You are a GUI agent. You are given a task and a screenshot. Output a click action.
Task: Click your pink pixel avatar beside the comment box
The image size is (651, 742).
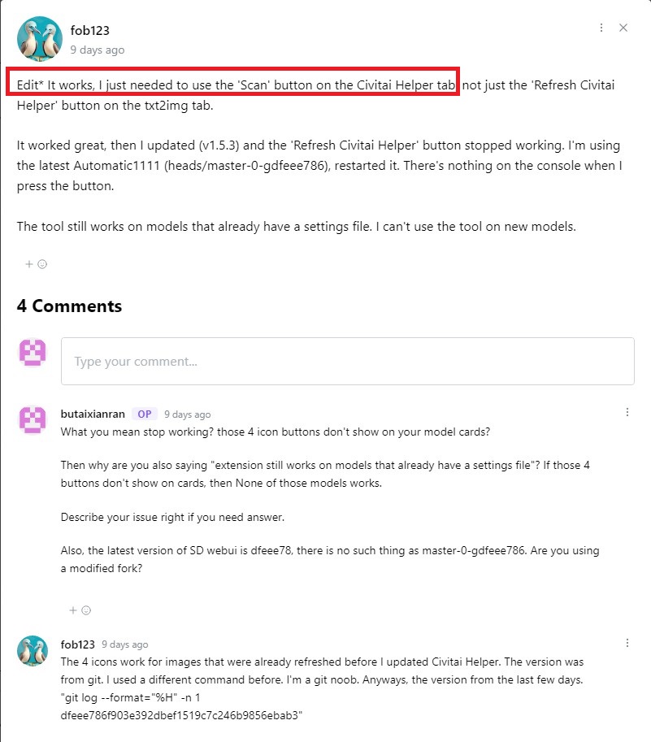point(33,353)
